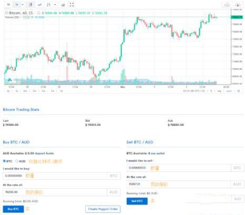Viewport: 245px width, 215px height.
Task: Focus the I would like to buy amount field
Action: click(x=62, y=176)
